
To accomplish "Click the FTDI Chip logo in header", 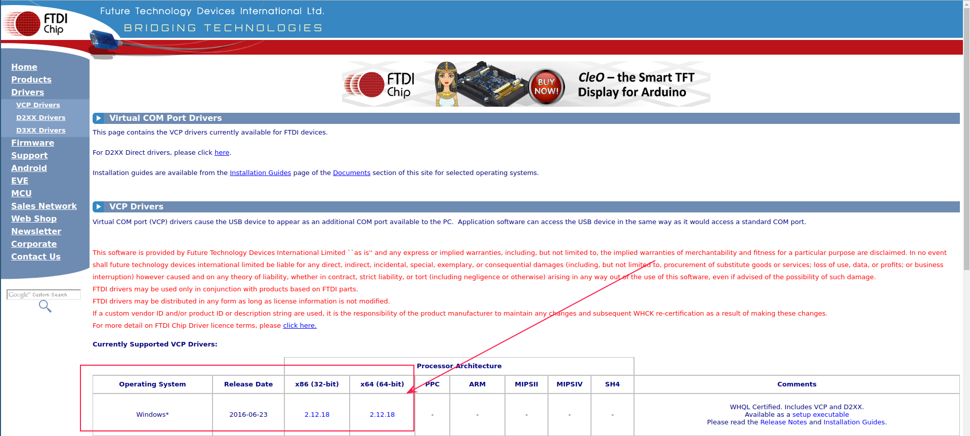I will pos(35,23).
